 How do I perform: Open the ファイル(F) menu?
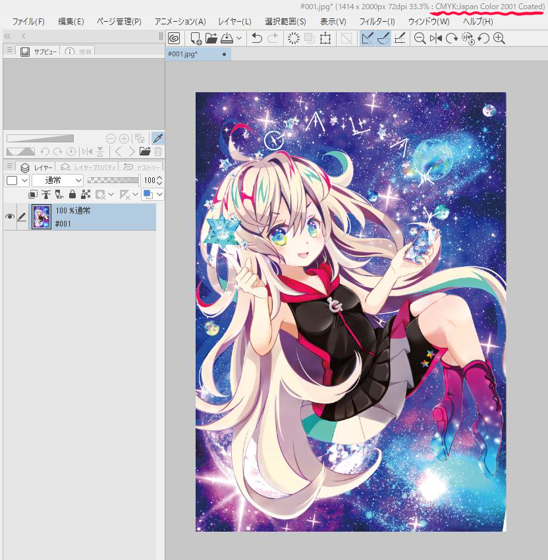click(28, 22)
